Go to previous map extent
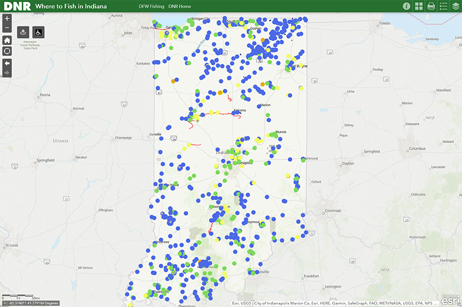Image resolution: width=462 pixels, height=307 pixels. pos(7,63)
